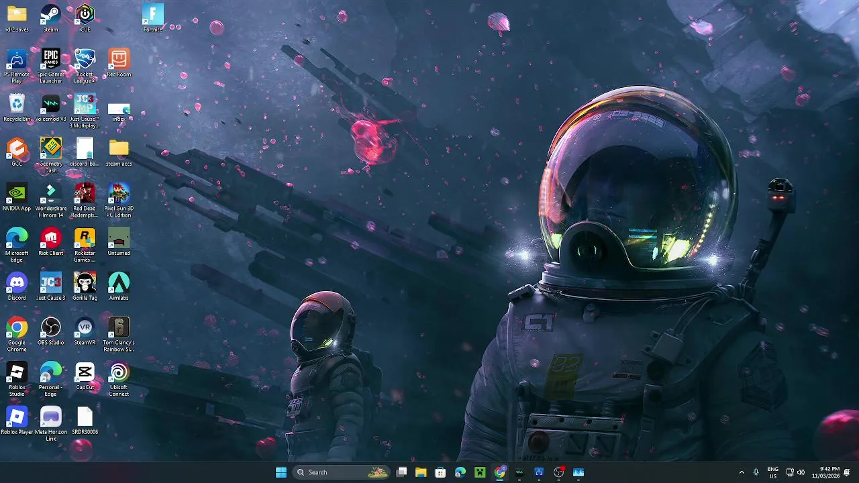The image size is (859, 483).
Task: Select the index file on desktop
Action: 119,111
